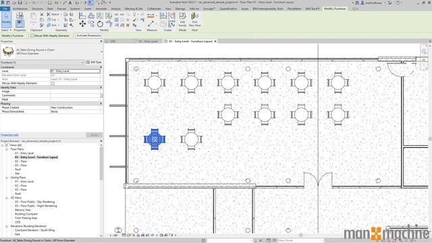This screenshot has height=243, width=432.
Task: Open the Architecture ribbon tab
Action: coord(20,9)
